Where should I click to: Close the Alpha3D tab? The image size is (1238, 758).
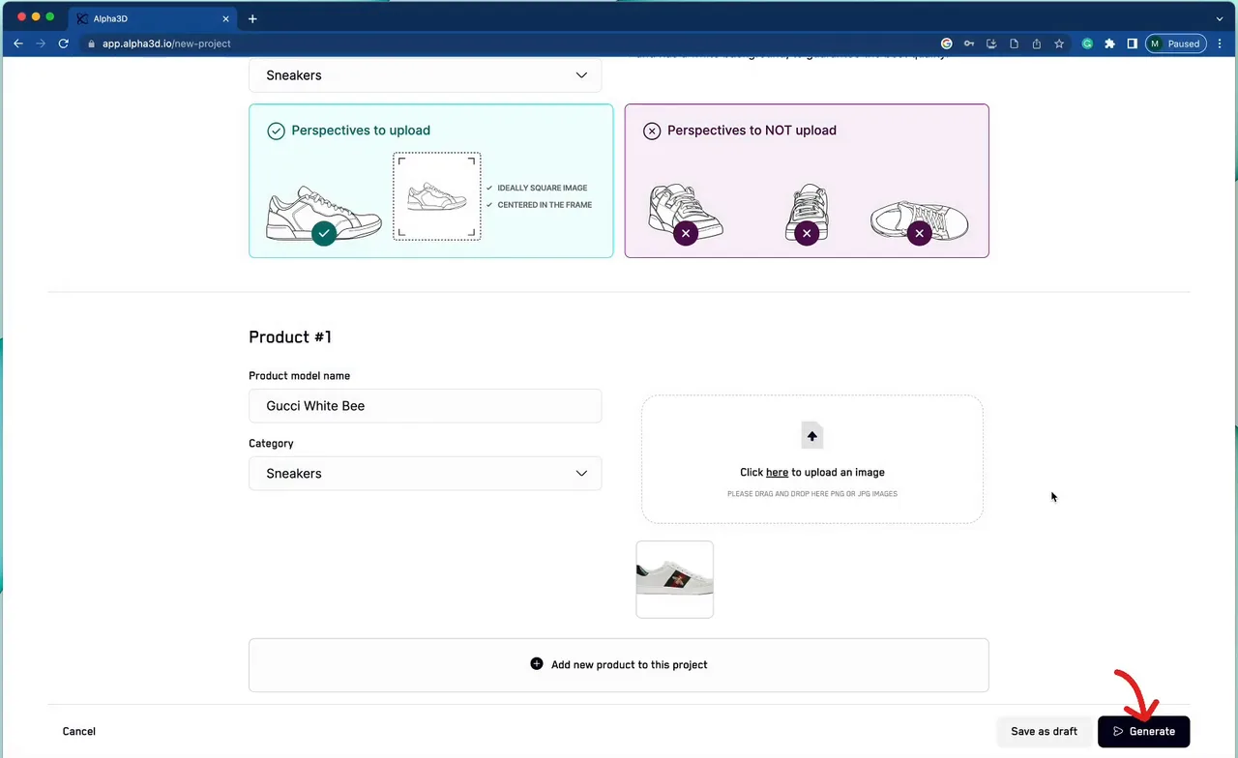[226, 18]
